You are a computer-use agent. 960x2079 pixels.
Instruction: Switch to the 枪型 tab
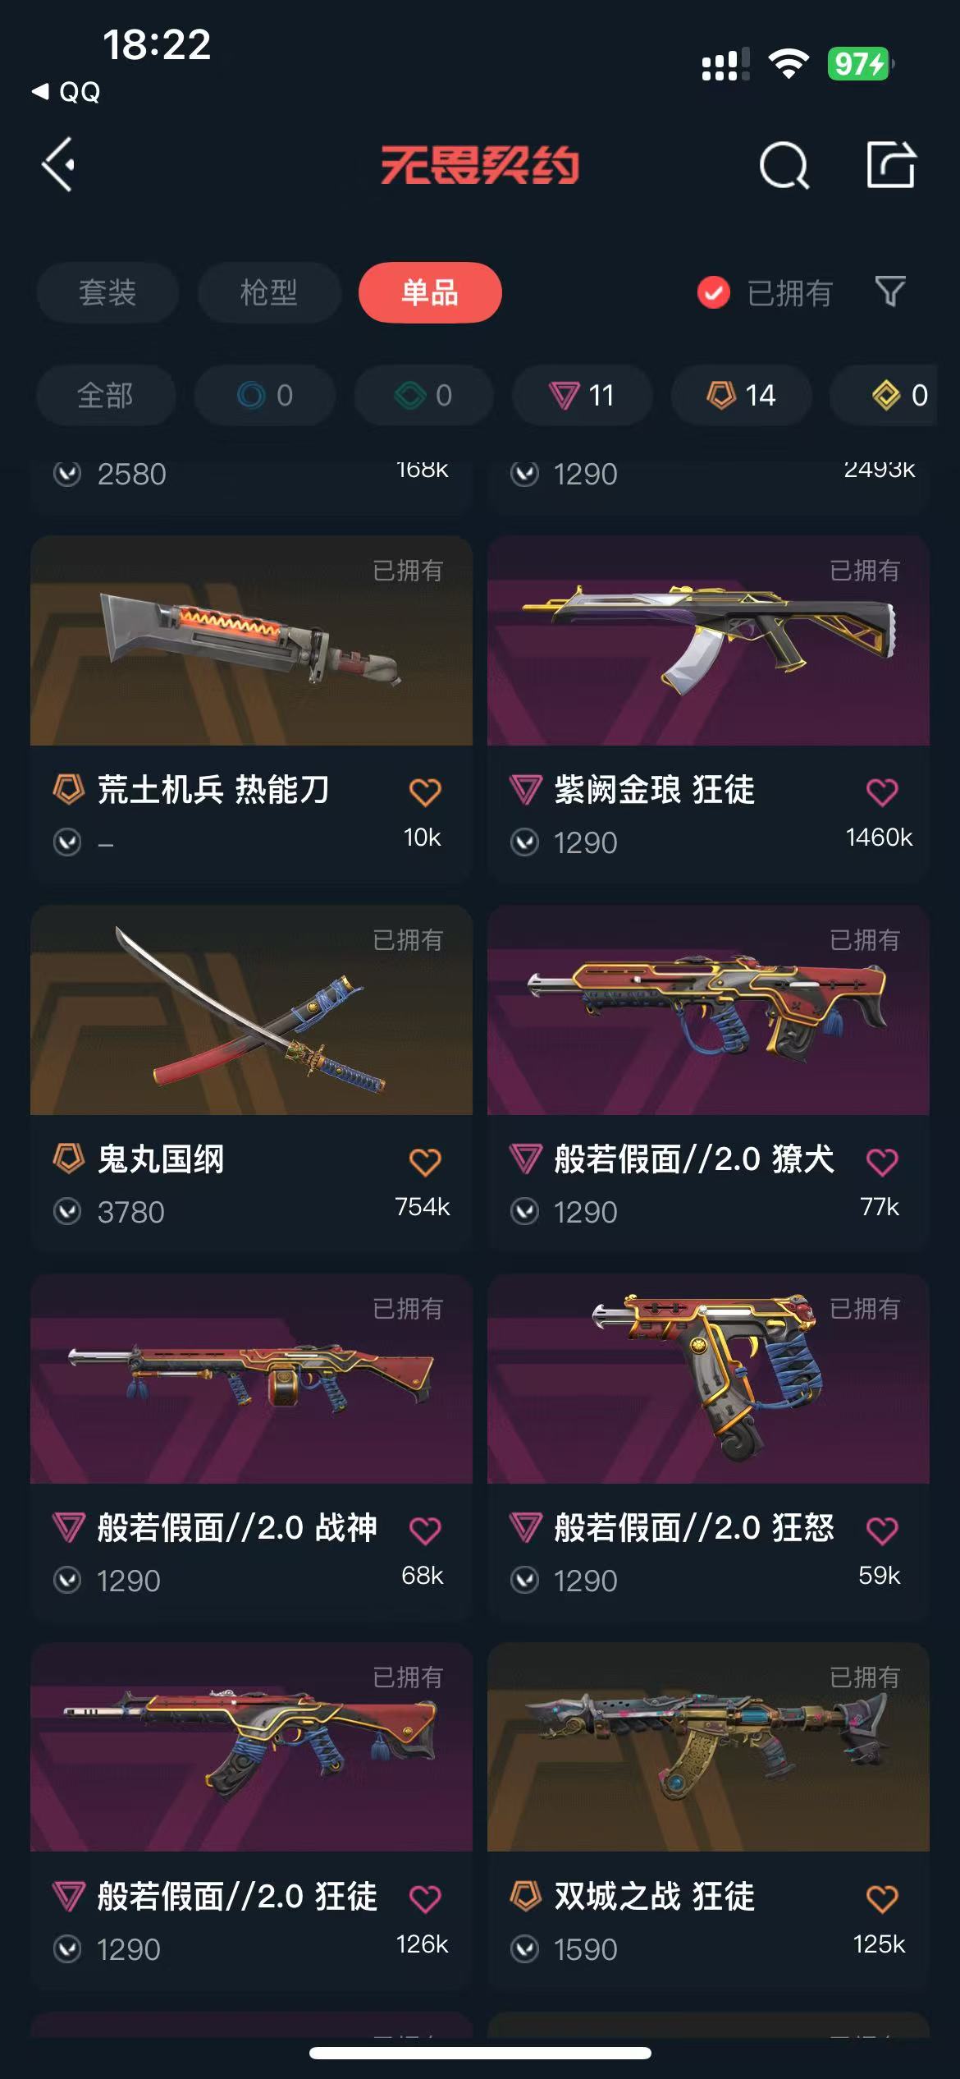269,292
